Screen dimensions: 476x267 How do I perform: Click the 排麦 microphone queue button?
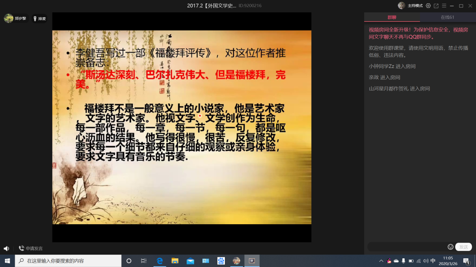(39, 18)
